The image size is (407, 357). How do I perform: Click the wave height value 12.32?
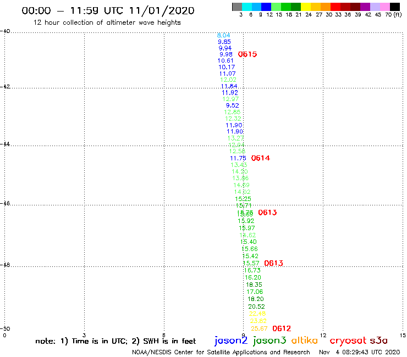coord(233,119)
